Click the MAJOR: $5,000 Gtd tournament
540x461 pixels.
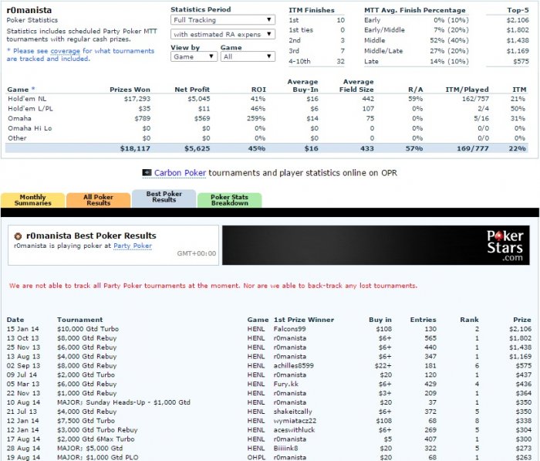tap(90, 448)
